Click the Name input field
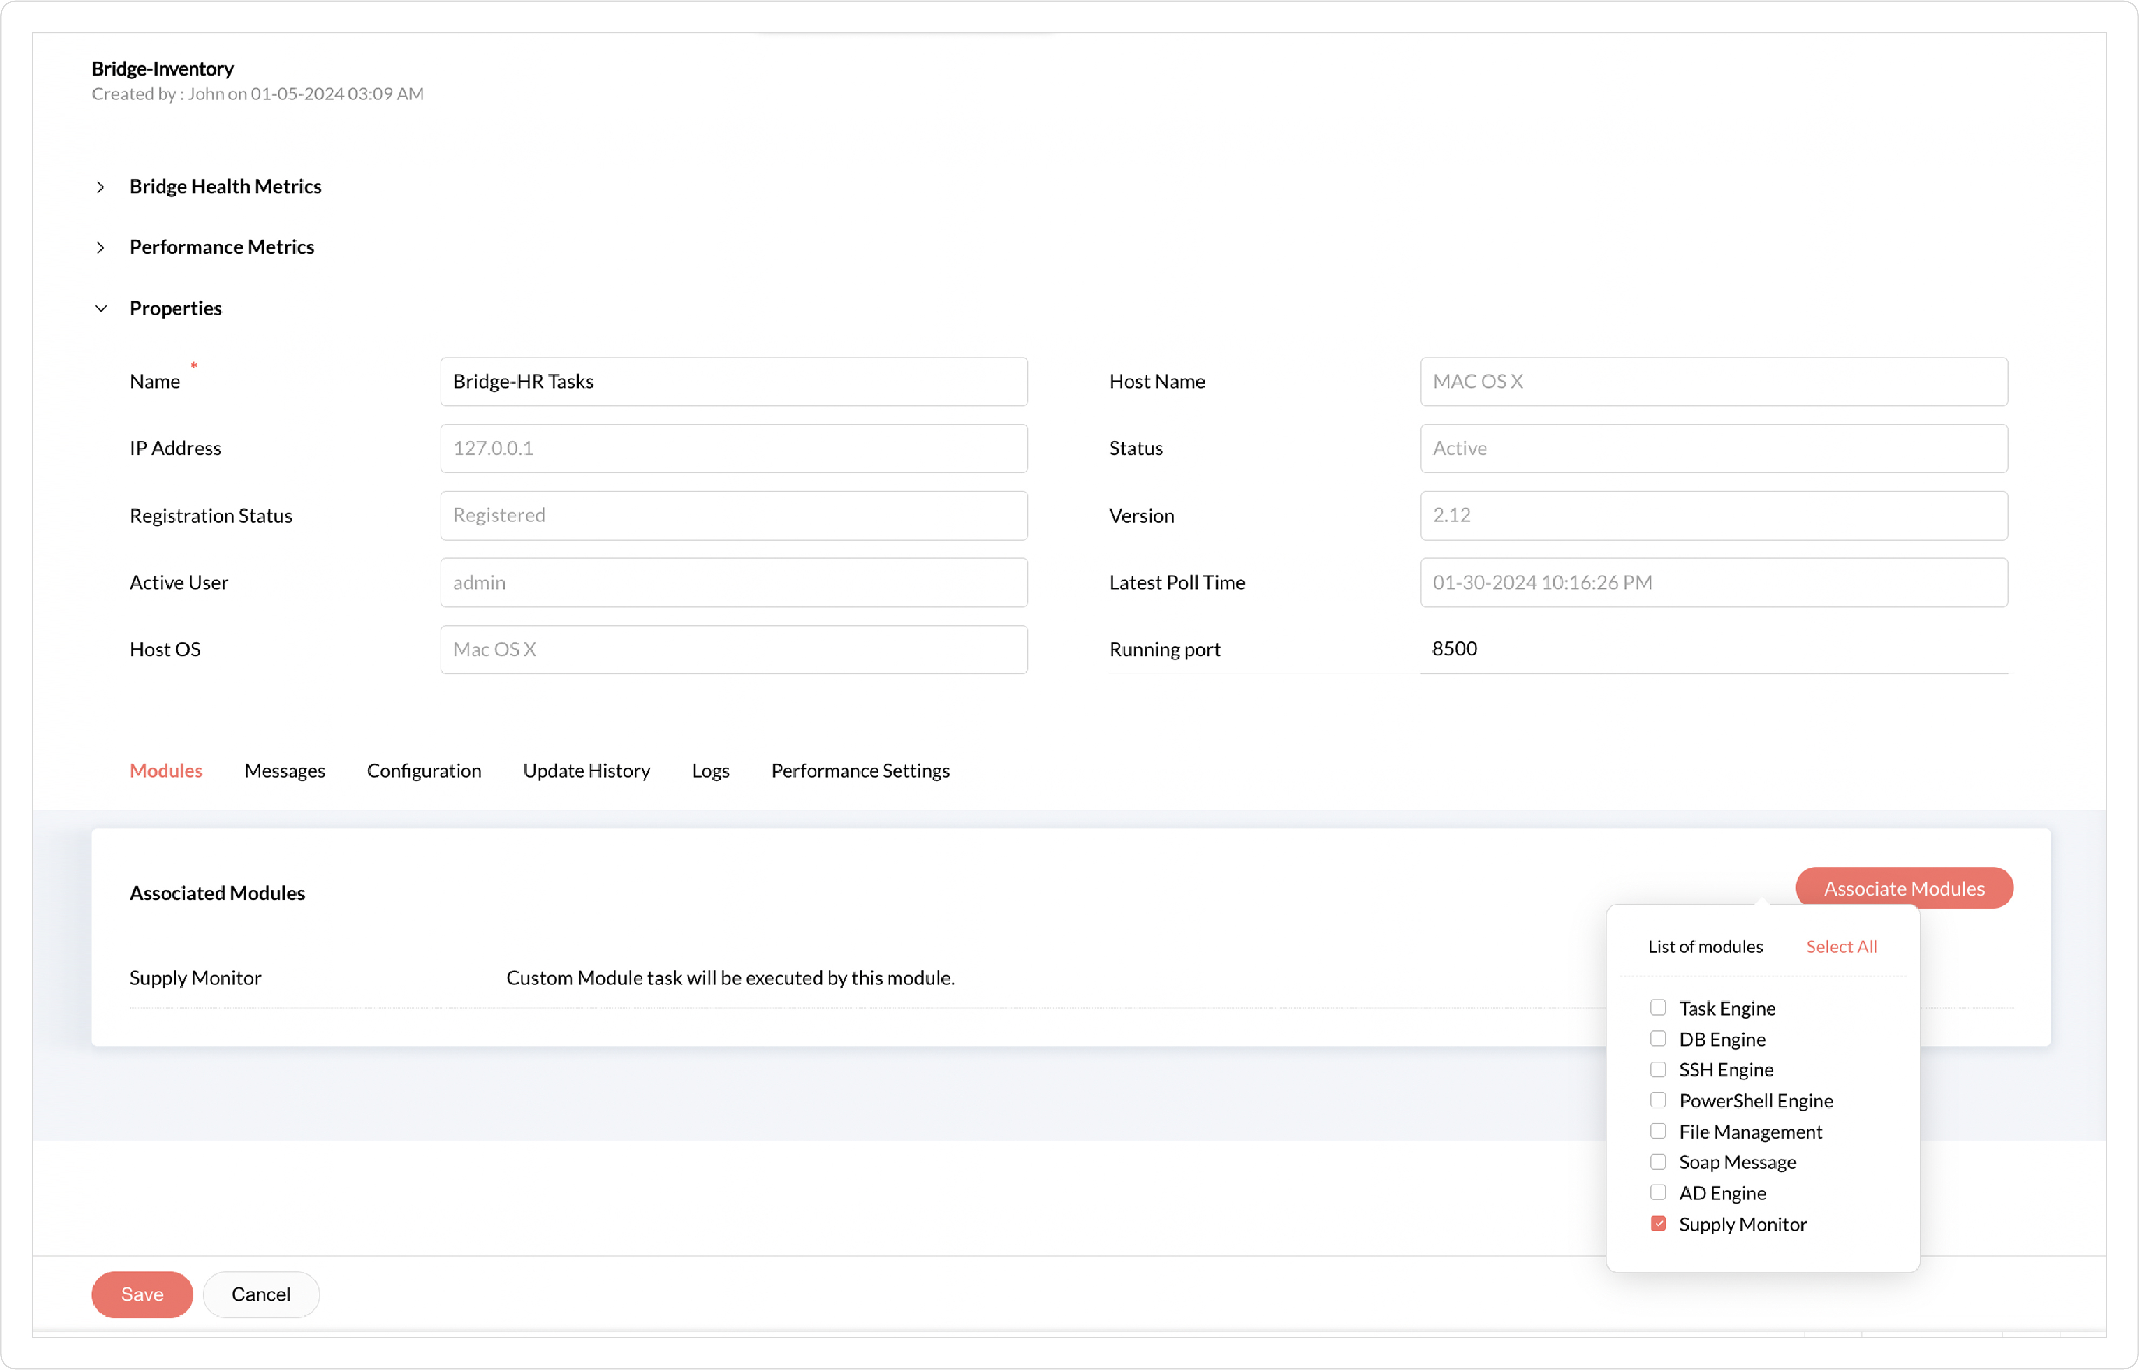Screen dimensions: 2139x1370 tap(734, 381)
